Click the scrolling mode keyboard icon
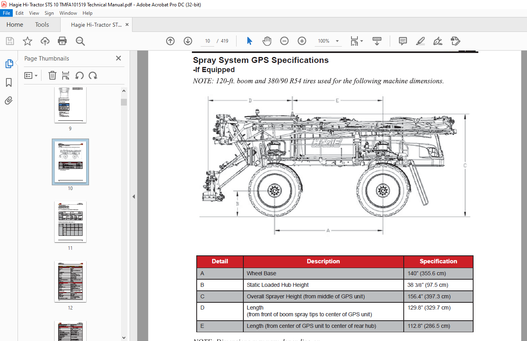Screen dimensions: 527x341 pos(377,41)
